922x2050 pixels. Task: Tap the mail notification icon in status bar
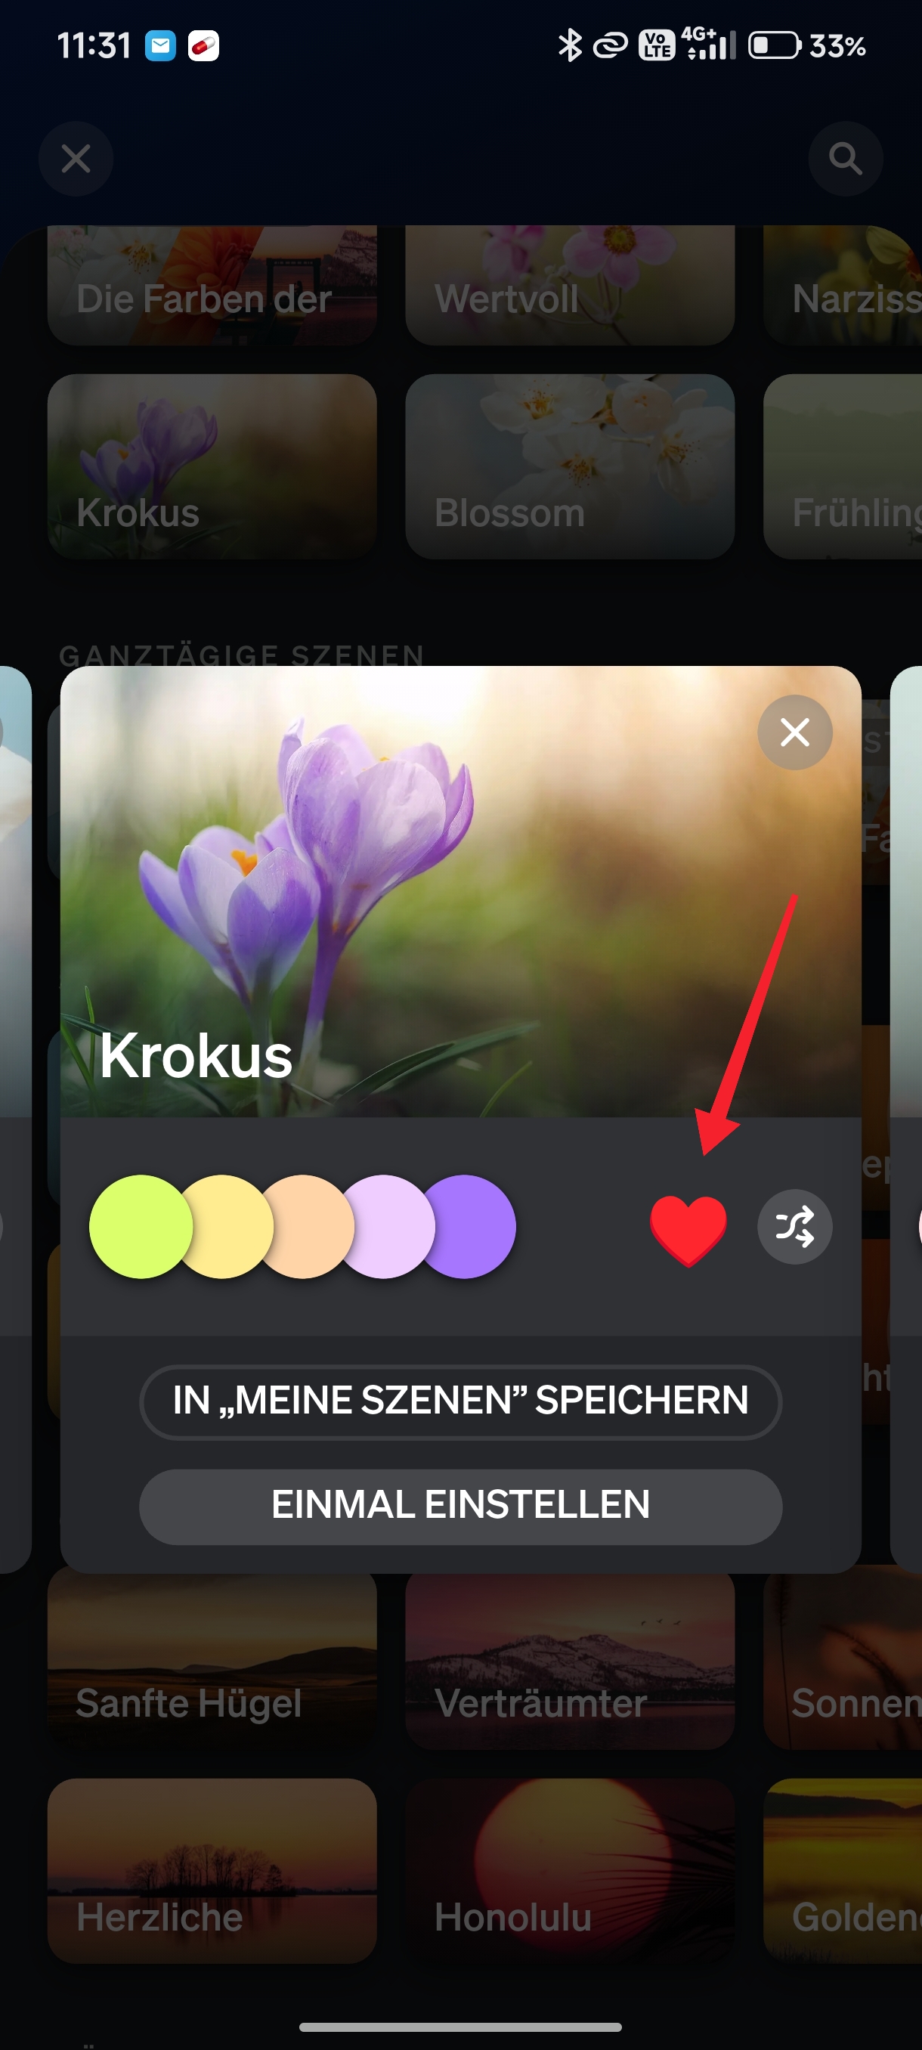point(160,46)
